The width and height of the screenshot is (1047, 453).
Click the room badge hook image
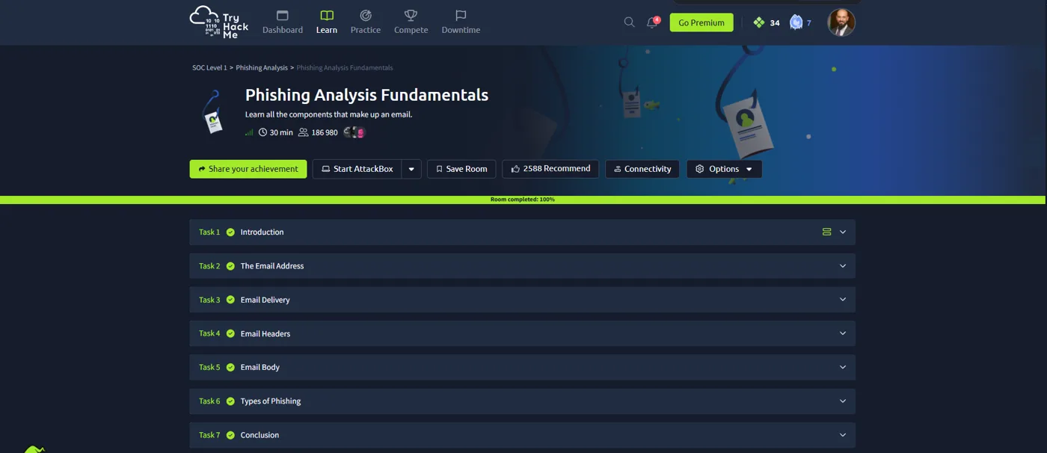212,112
